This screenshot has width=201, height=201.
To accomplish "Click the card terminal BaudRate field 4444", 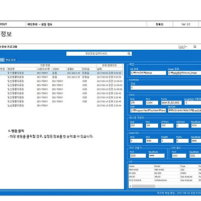I will click(x=157, y=156).
